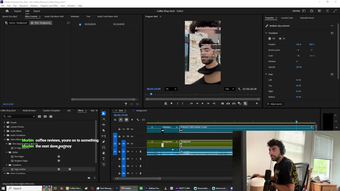Reset the Transform properties
This screenshot has height=191, width=340.
[332, 33]
